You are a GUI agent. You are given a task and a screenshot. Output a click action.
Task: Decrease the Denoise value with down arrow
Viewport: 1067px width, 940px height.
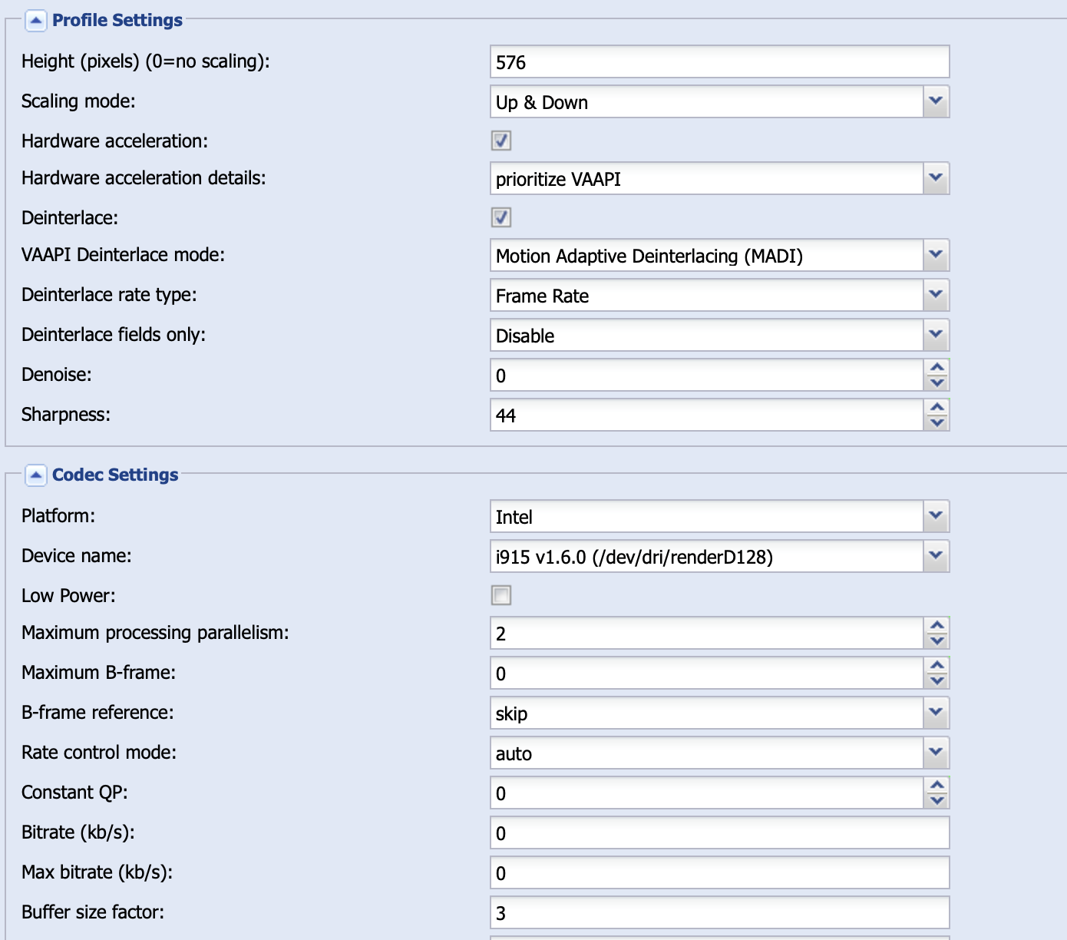click(937, 382)
